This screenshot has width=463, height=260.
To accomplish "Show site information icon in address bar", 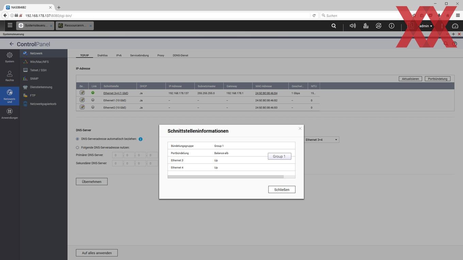I will [12, 15].
